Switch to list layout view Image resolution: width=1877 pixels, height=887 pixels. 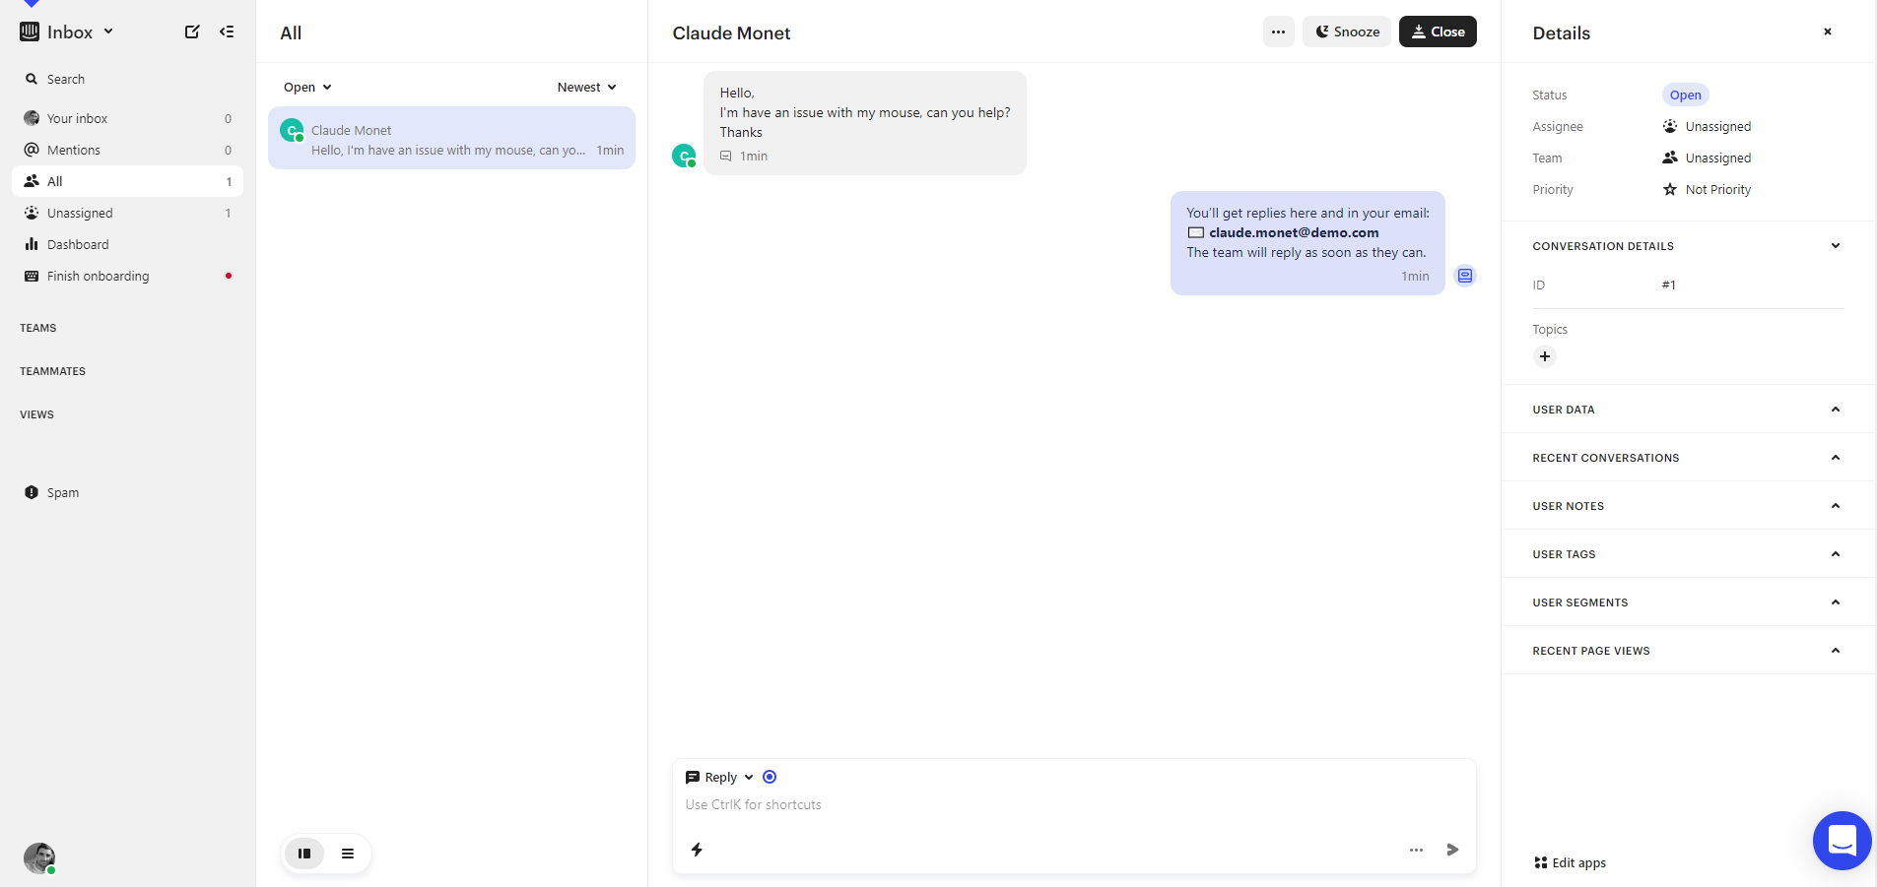click(x=348, y=854)
